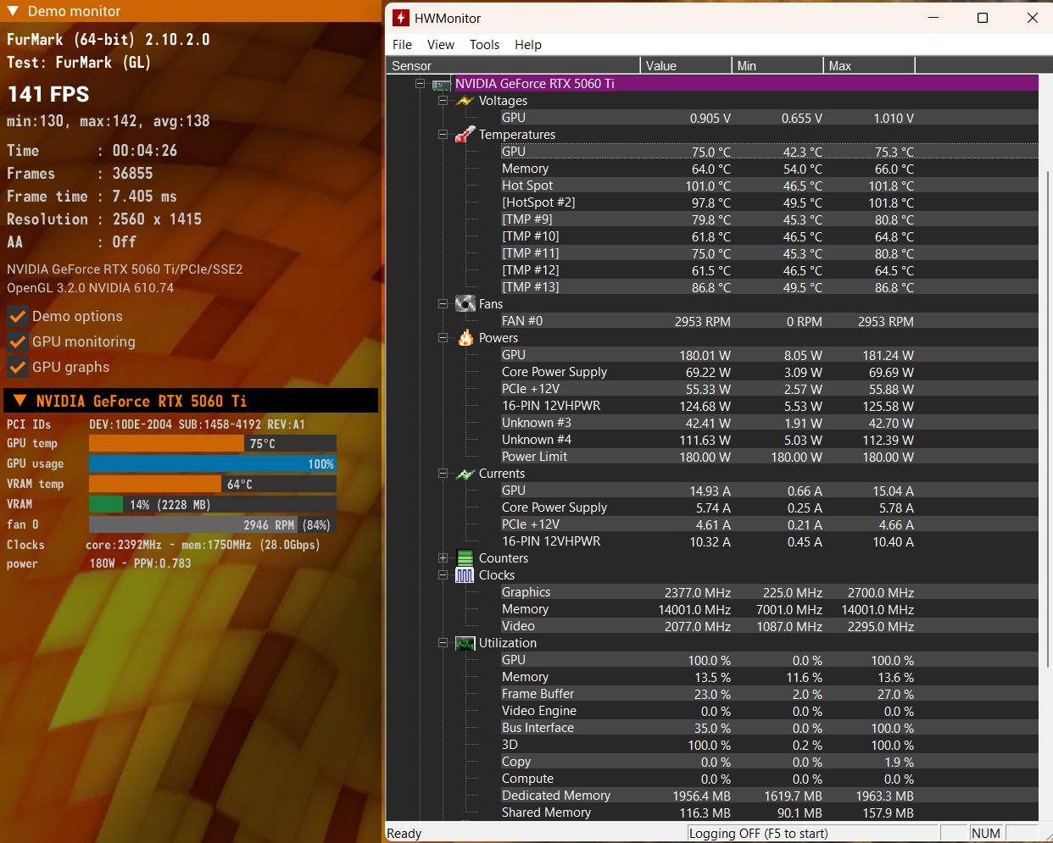Click the 0.905 V GPU voltage value
The image size is (1053, 843).
[x=710, y=119]
